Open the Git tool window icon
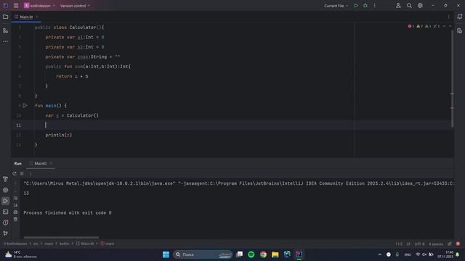465x261 pixels. click(5, 233)
